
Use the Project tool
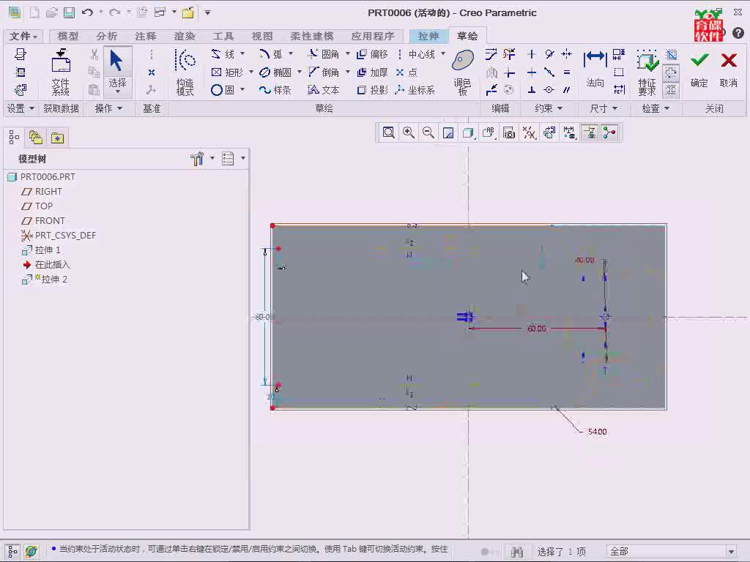(373, 90)
